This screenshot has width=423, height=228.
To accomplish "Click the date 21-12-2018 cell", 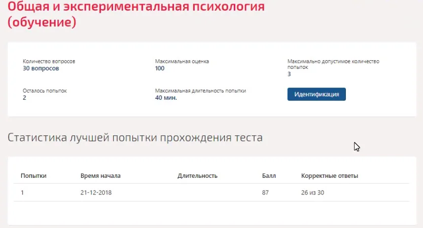I will point(96,193).
